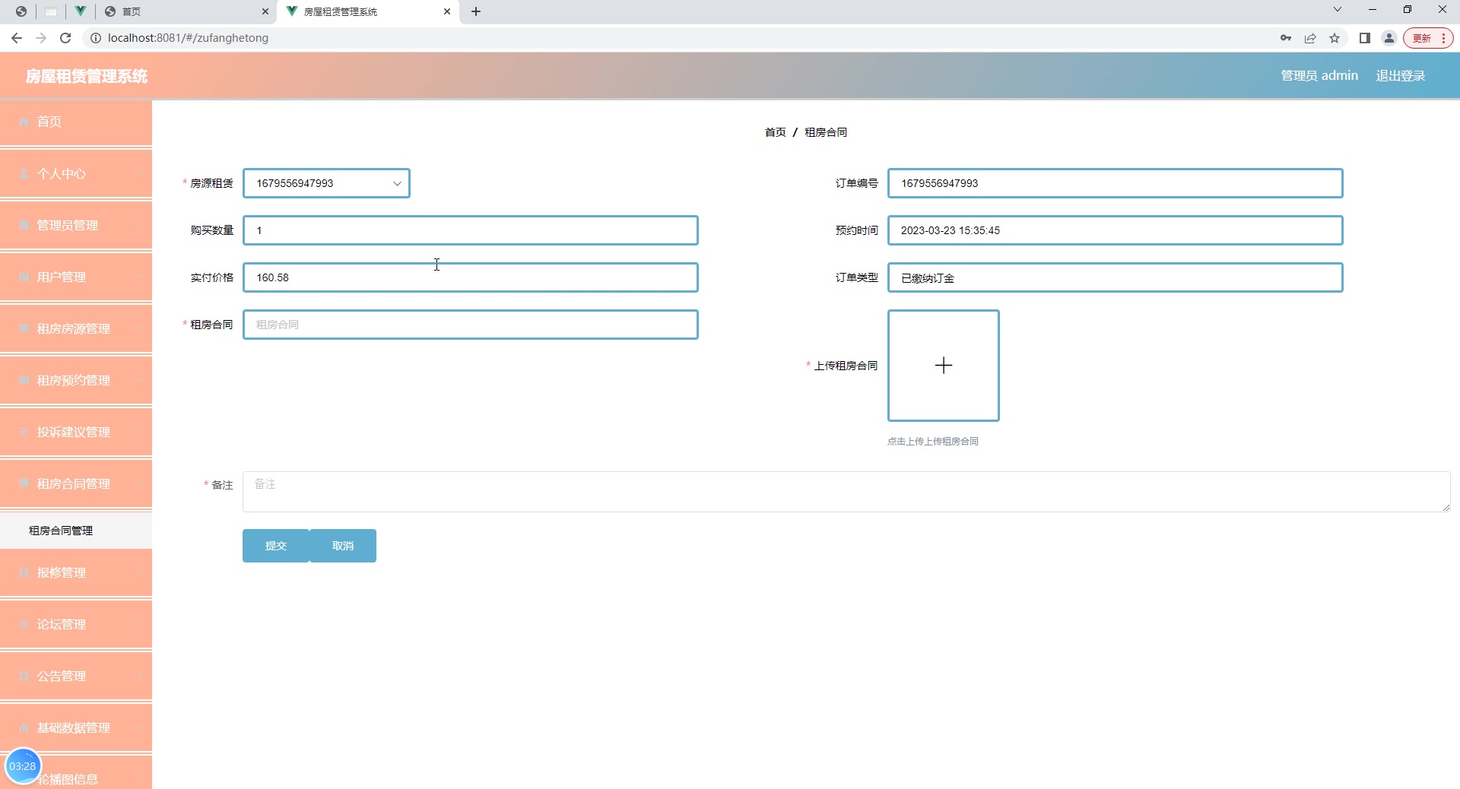
Task: Expand the 基础数据管理 menu
Action: click(24, 727)
